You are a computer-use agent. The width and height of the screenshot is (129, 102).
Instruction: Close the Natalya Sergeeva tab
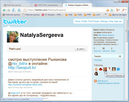(x=91, y=5)
